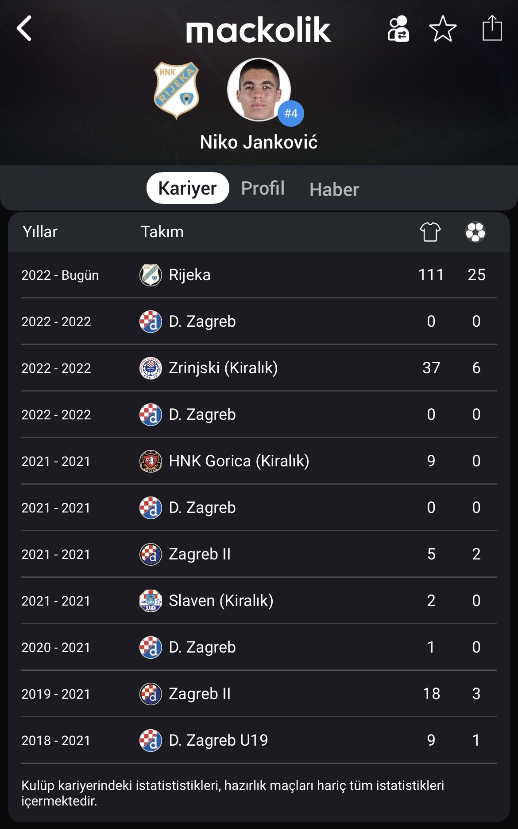Toggle the favorite star icon

[443, 29]
